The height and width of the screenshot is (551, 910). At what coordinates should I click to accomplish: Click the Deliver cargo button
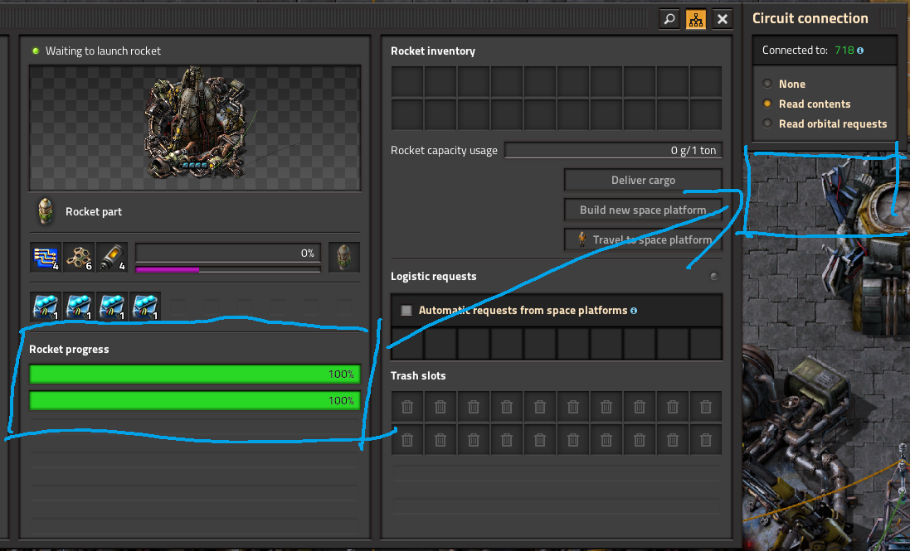click(x=643, y=180)
